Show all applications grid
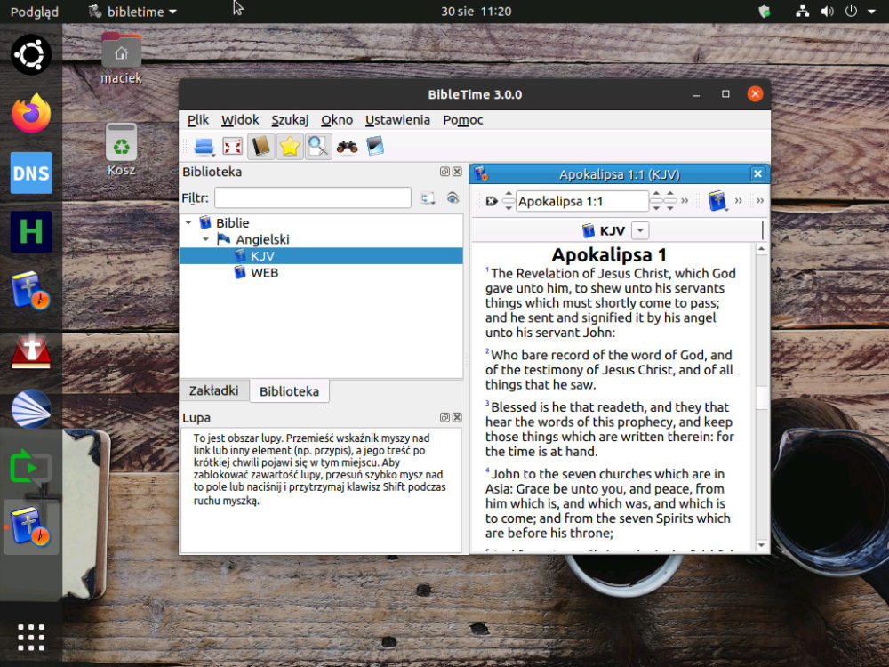Image resolution: width=889 pixels, height=667 pixels. 31,638
